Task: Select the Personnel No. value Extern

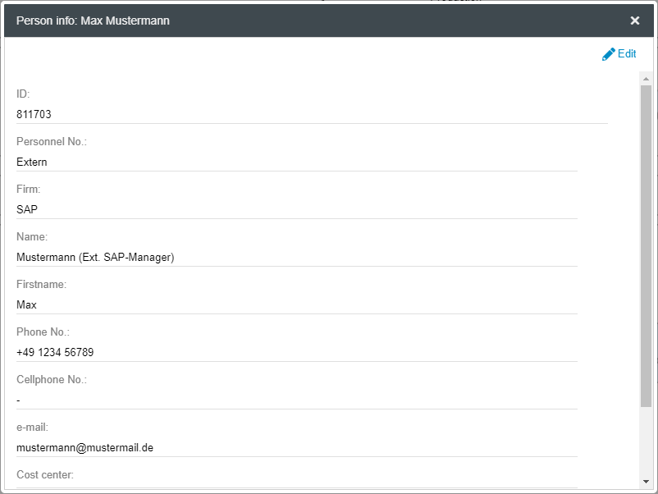Action: (x=32, y=162)
